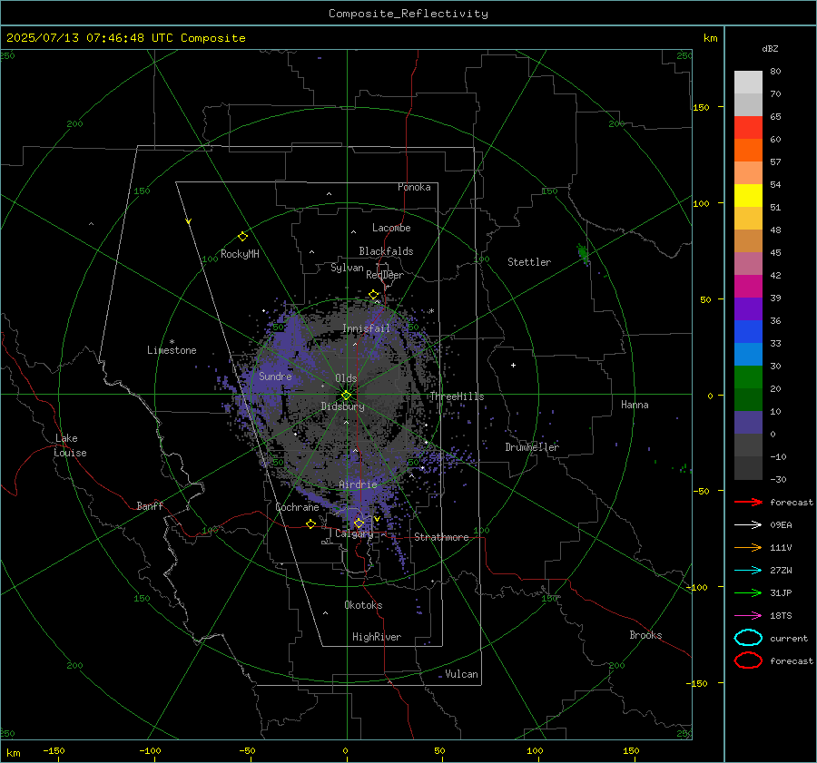This screenshot has height=763, width=817.
Task: Click the Composite_Reflectivity title
Action: (408, 14)
